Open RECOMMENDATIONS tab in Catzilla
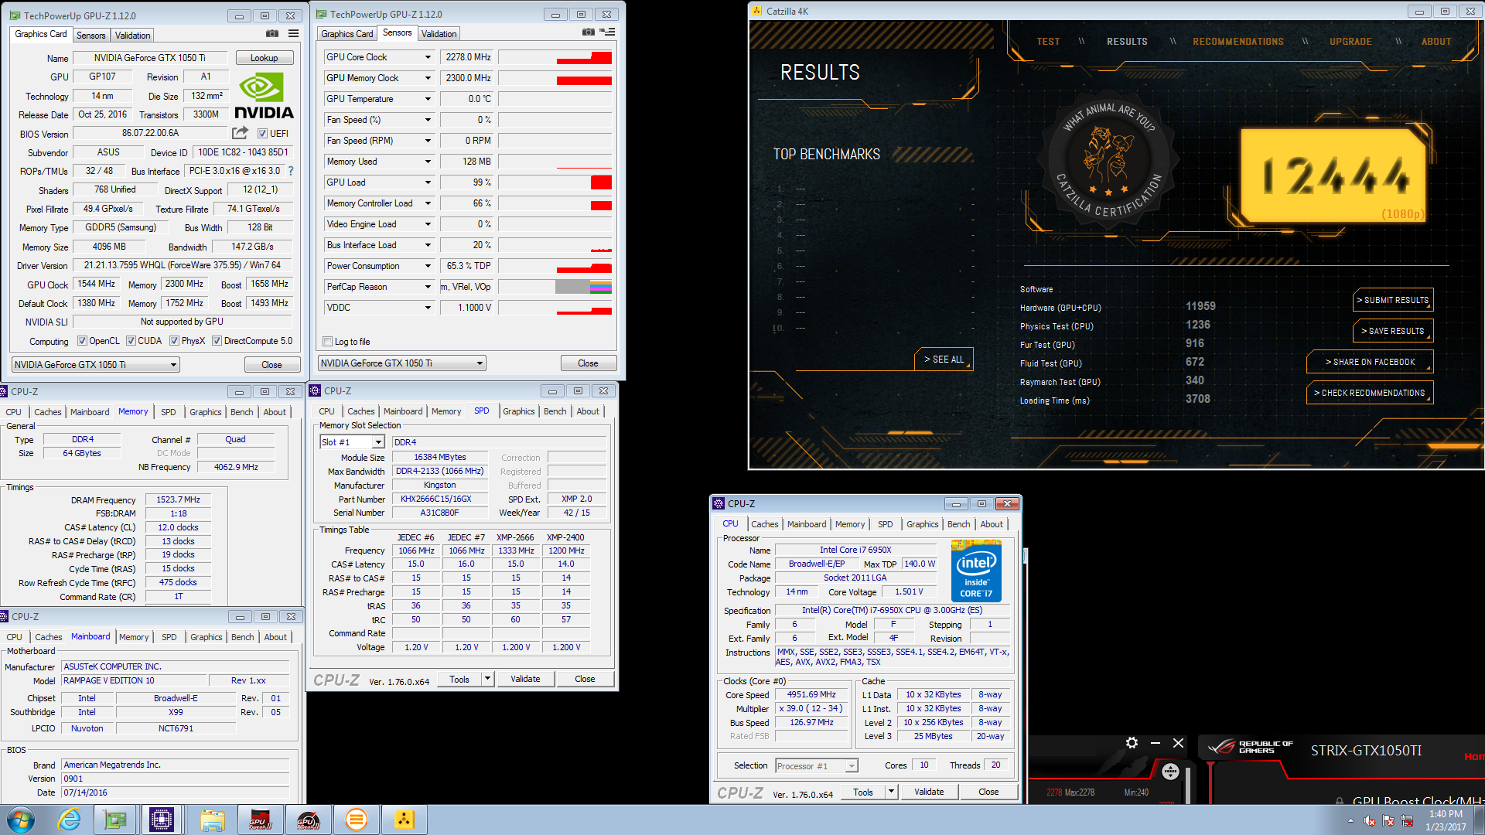1485x835 pixels. point(1237,42)
